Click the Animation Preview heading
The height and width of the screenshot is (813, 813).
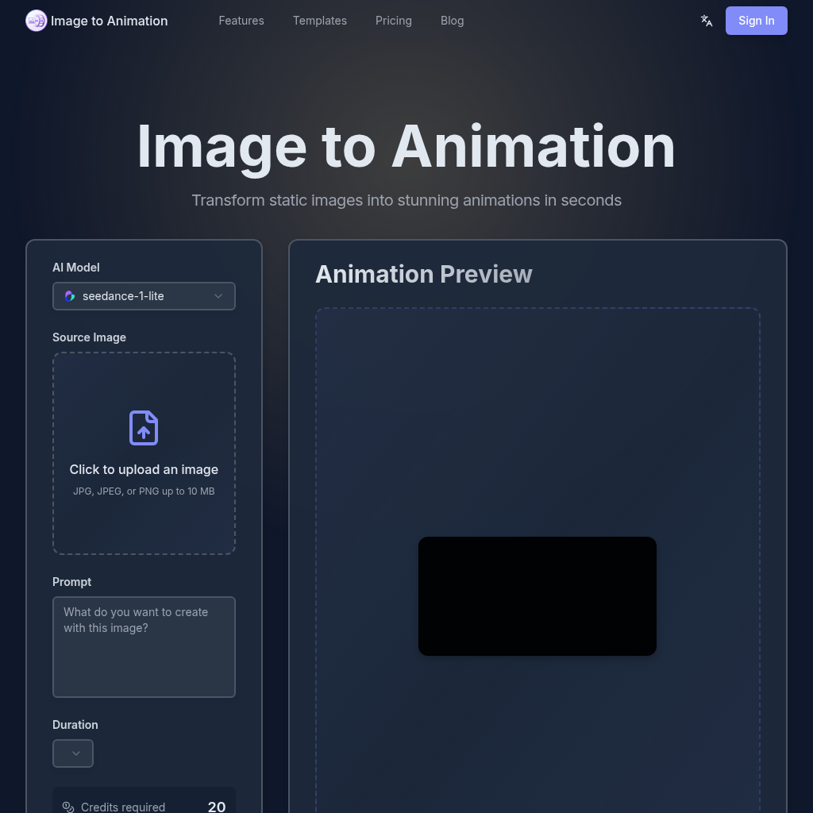pyautogui.click(x=424, y=274)
